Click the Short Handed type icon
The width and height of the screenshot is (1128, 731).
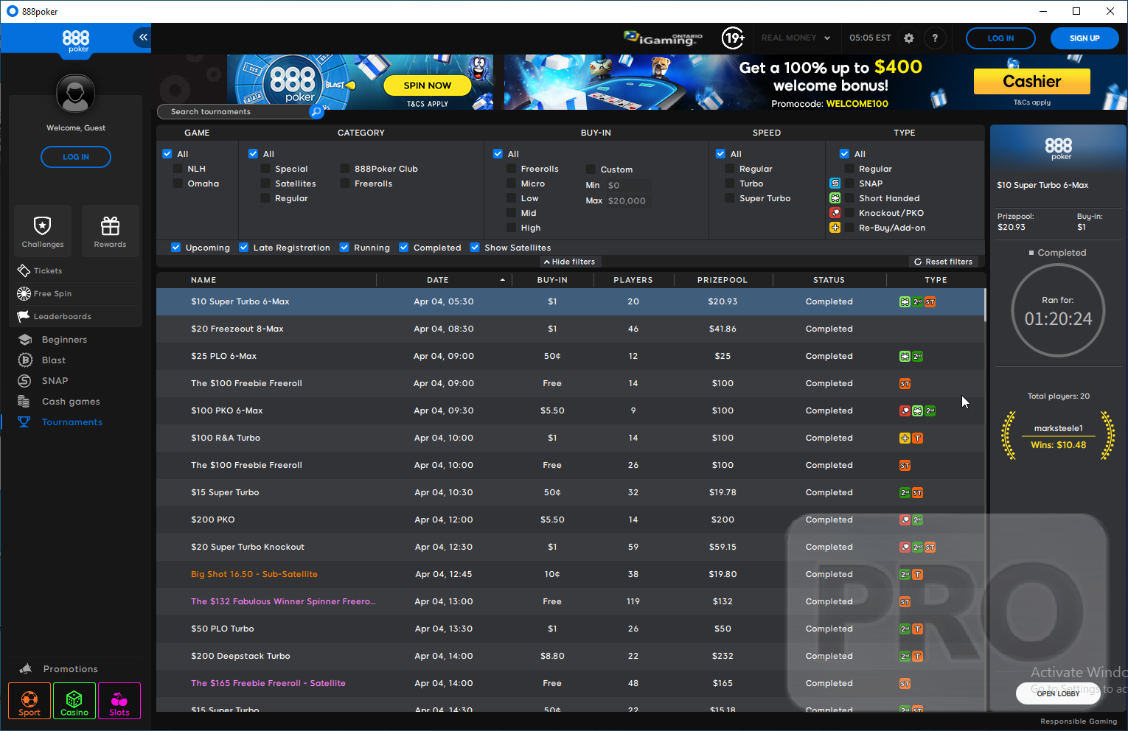click(835, 198)
